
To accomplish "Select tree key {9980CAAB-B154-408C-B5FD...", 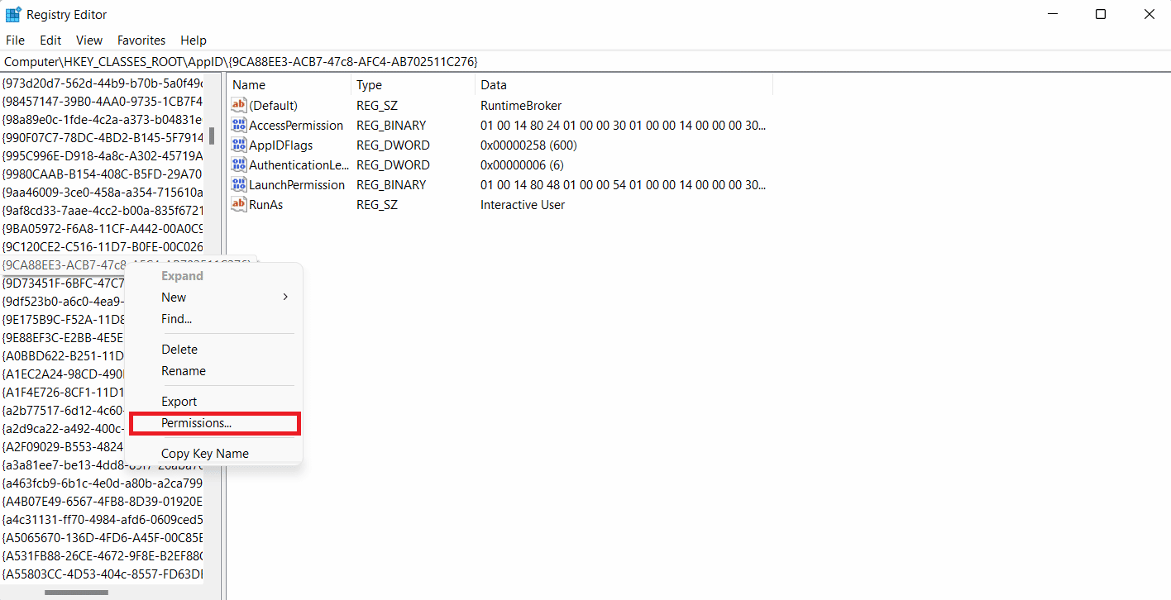I will (102, 174).
